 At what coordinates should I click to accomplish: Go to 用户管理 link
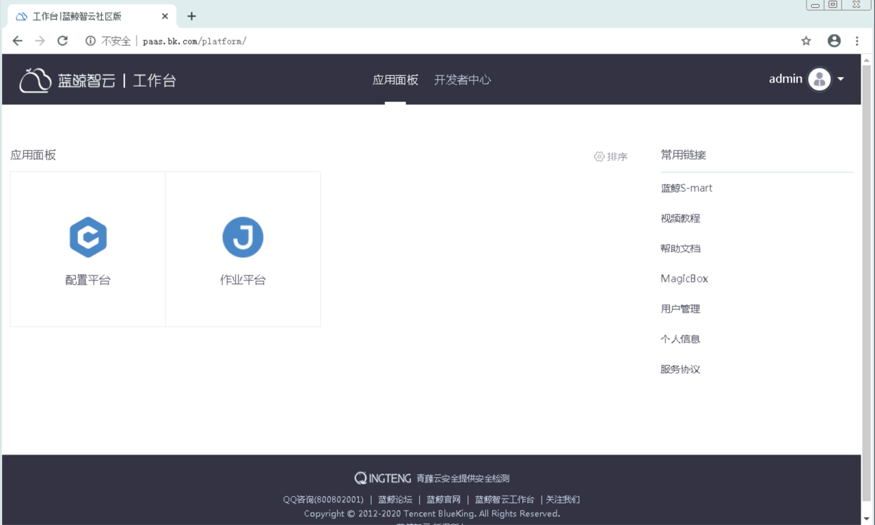click(x=680, y=309)
